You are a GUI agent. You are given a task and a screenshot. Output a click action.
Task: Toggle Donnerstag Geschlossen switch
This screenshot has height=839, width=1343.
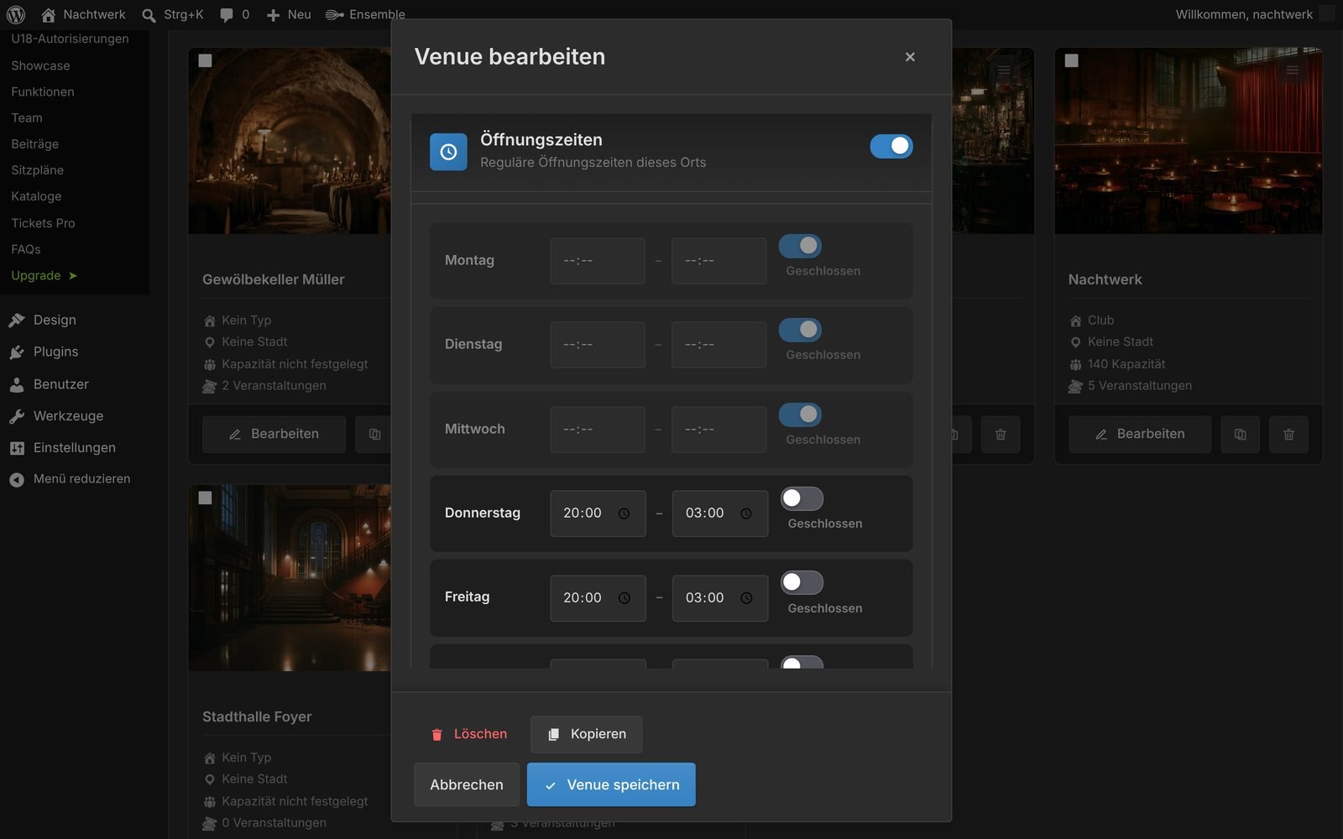[x=802, y=498]
